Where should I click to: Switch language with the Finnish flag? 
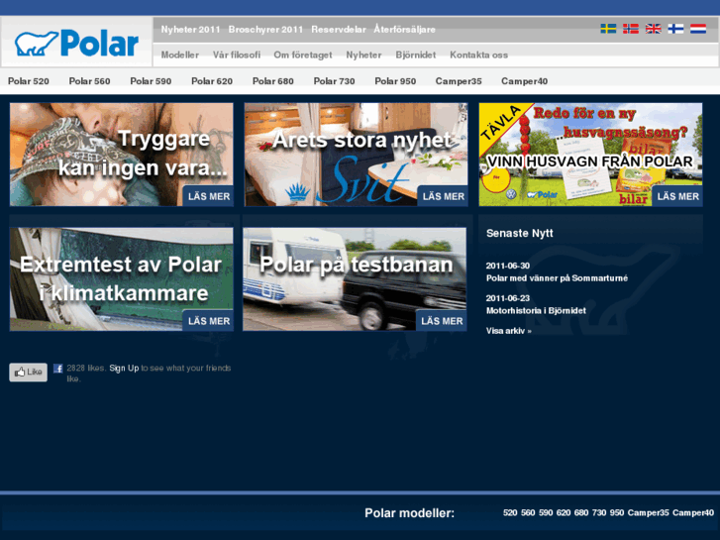675,29
